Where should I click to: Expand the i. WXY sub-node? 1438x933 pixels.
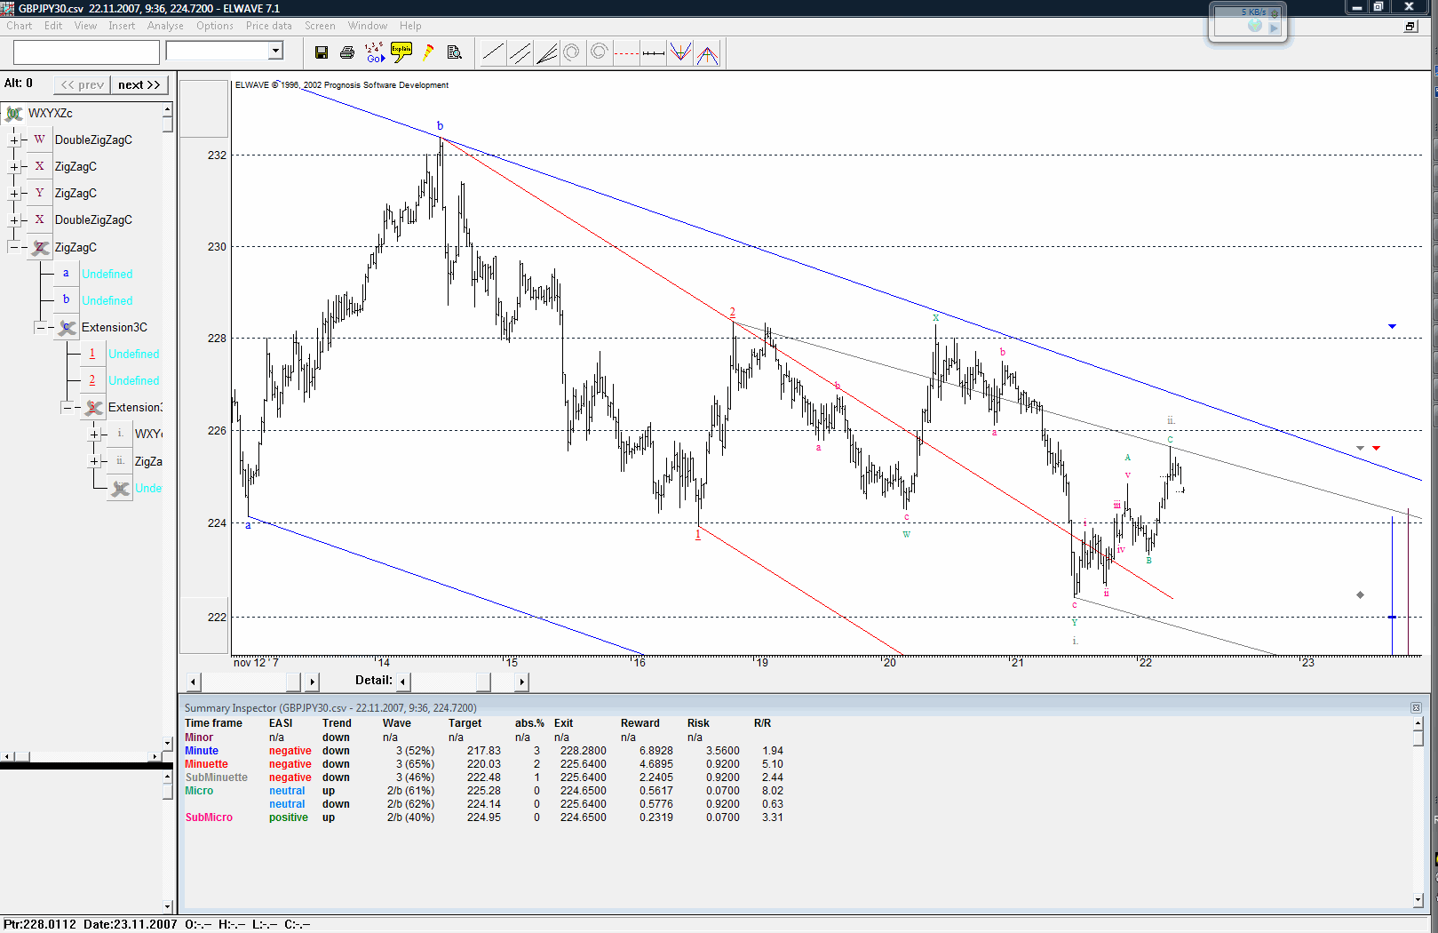click(x=94, y=434)
